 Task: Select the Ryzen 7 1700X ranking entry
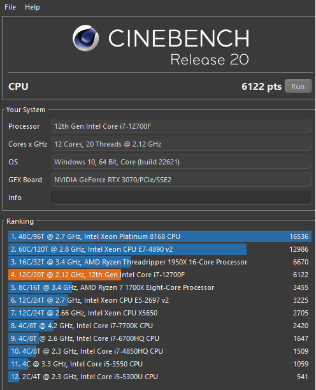coord(160,287)
